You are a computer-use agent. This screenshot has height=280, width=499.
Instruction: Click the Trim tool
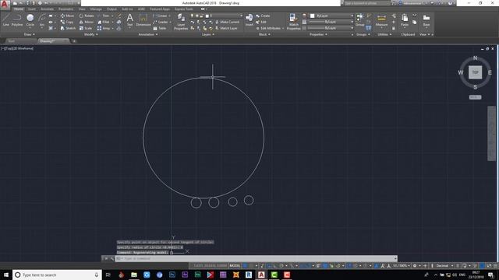pyautogui.click(x=104, y=16)
